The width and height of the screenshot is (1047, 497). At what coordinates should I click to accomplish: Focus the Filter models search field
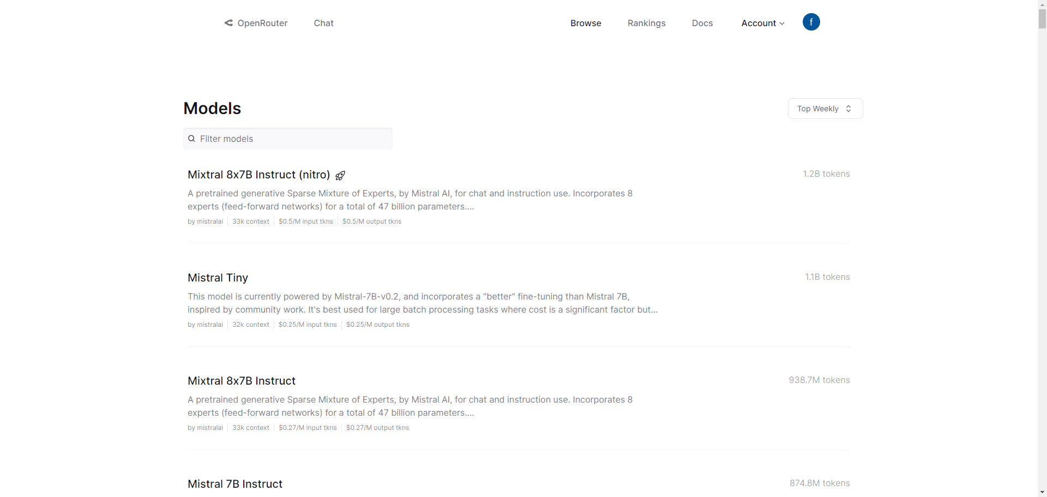coord(294,139)
